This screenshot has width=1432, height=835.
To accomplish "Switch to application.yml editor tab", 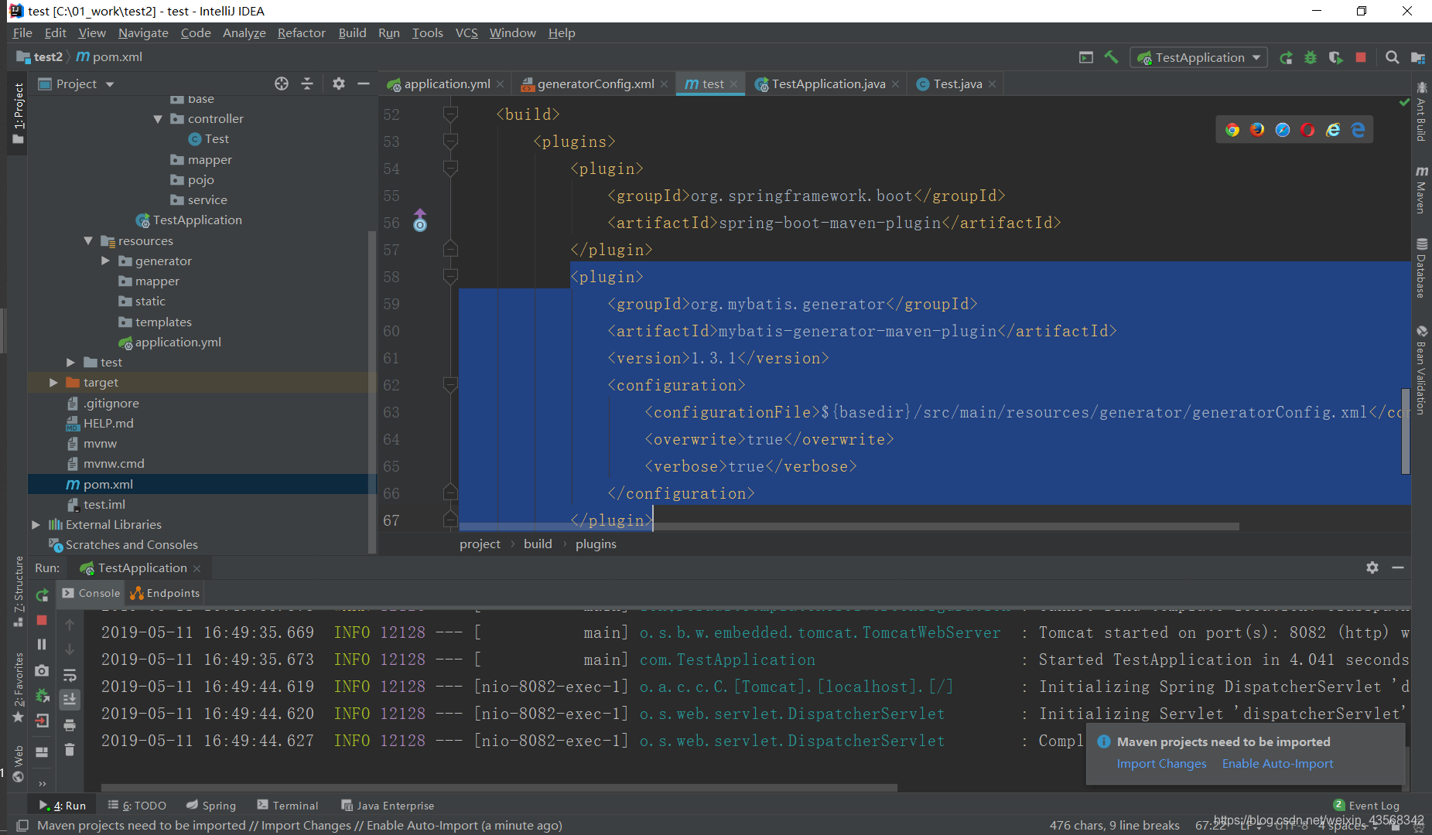I will pyautogui.click(x=446, y=83).
